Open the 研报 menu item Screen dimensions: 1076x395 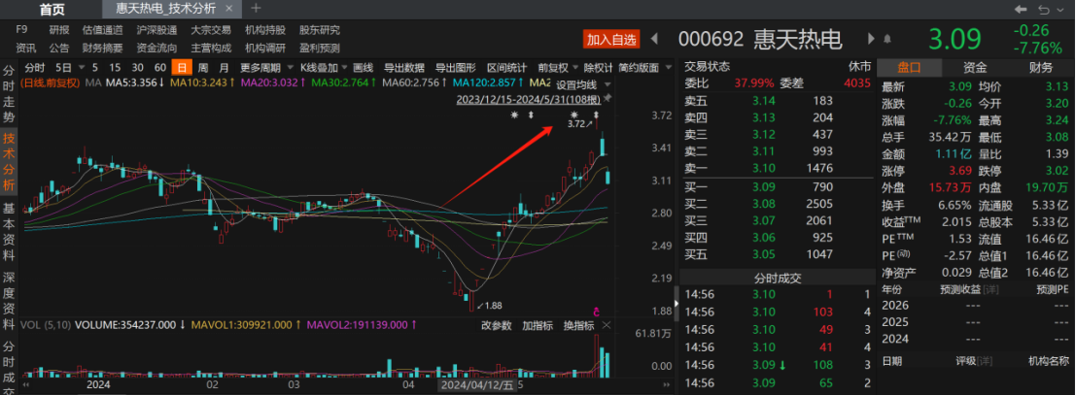[59, 30]
